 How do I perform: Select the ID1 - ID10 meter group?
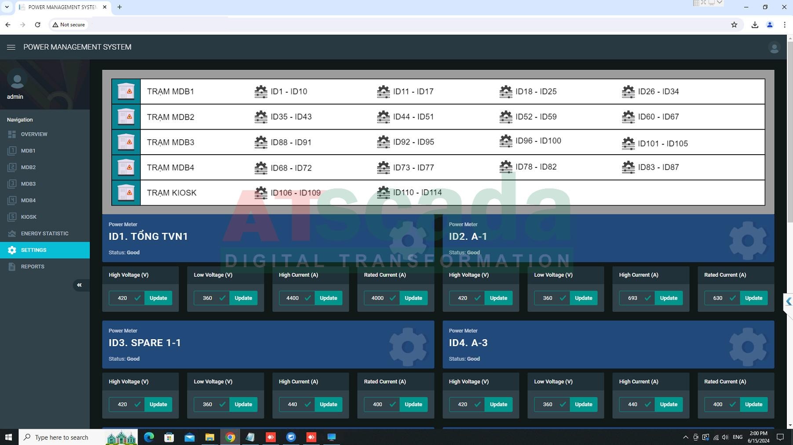[281, 91]
